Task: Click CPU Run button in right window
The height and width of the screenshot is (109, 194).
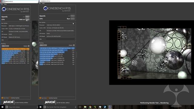Action: click(72, 19)
